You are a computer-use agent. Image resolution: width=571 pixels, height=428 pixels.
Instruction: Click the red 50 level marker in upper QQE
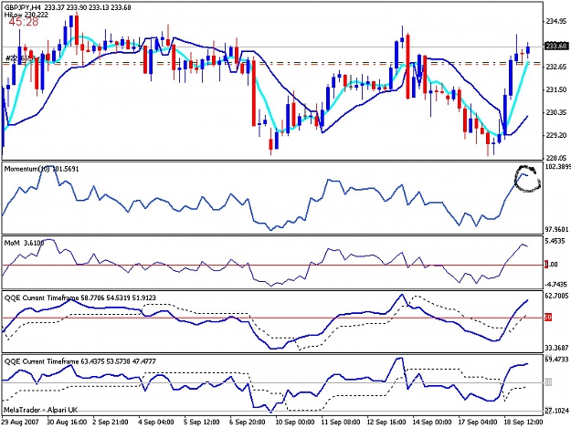click(548, 318)
